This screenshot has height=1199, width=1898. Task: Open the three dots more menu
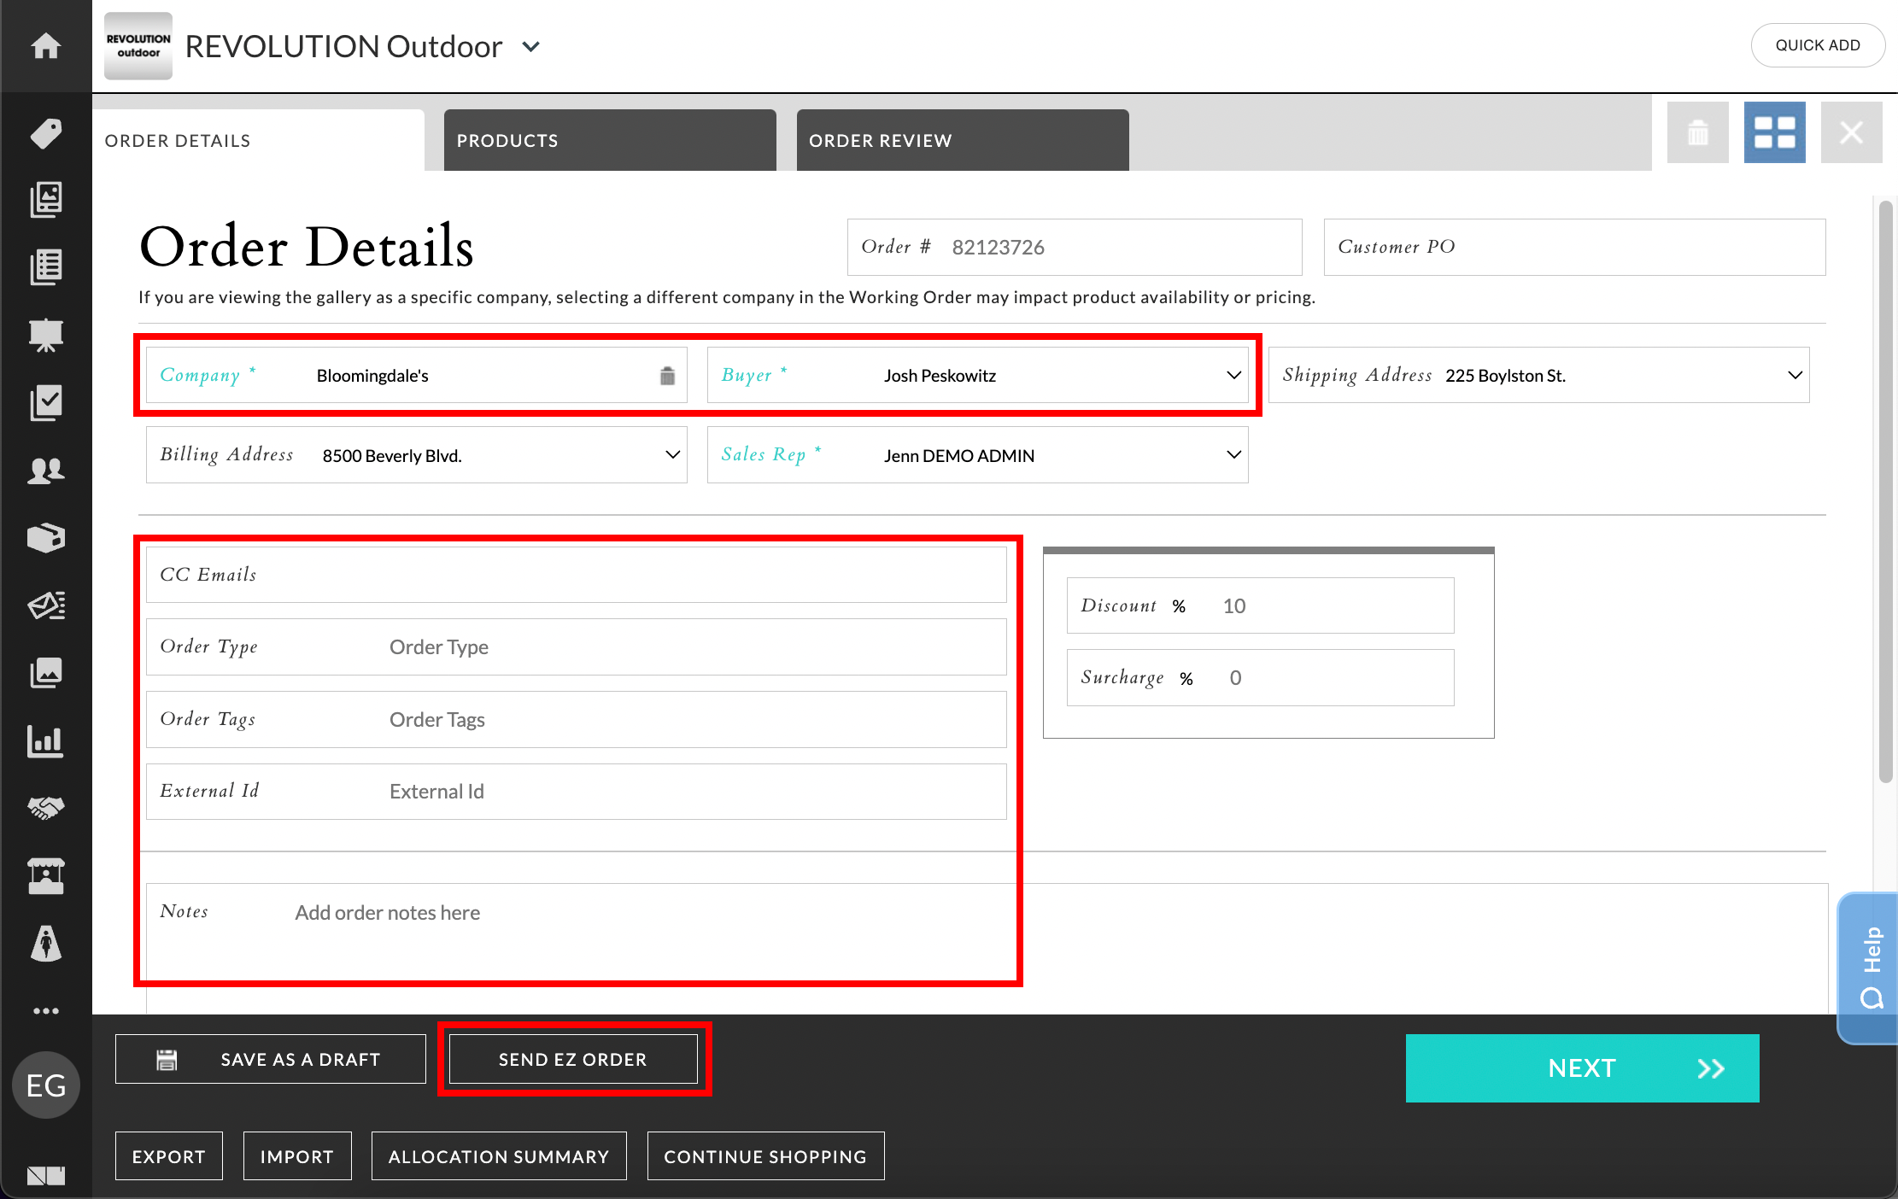click(46, 1011)
